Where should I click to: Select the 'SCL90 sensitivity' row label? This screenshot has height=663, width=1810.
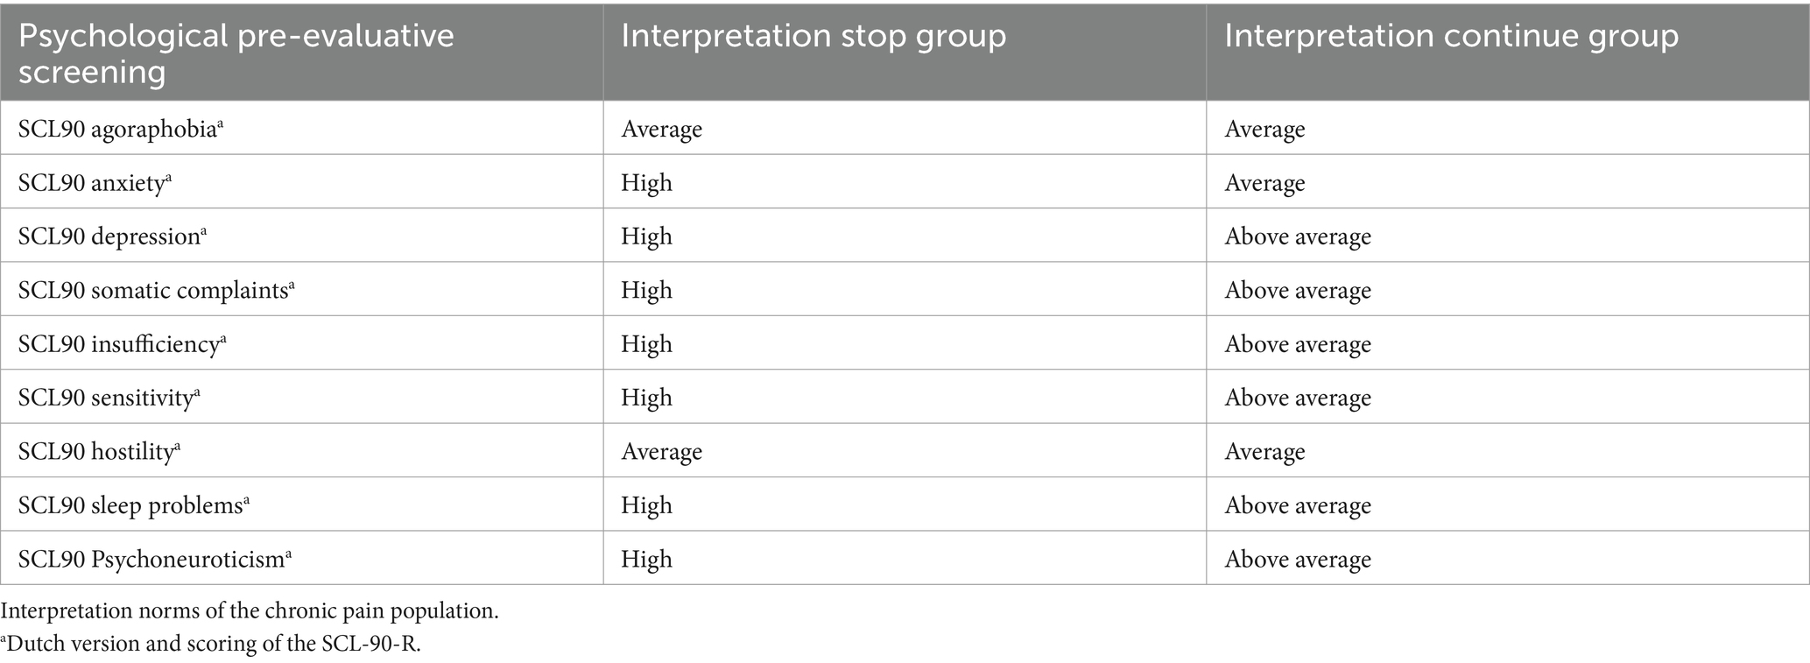coord(109,397)
